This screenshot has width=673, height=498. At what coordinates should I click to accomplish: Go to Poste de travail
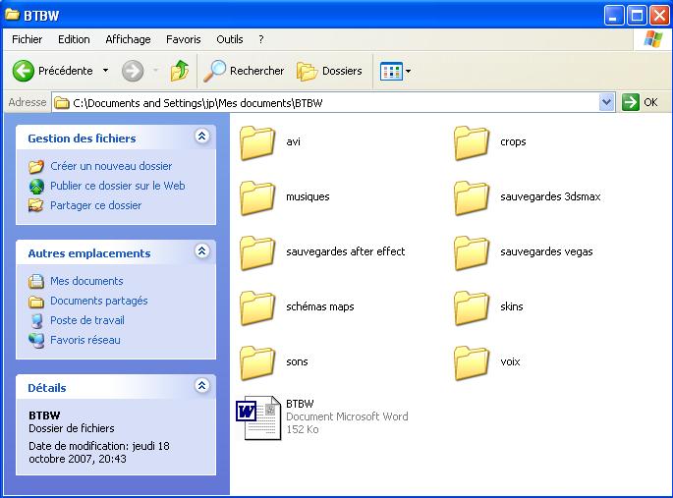87,320
